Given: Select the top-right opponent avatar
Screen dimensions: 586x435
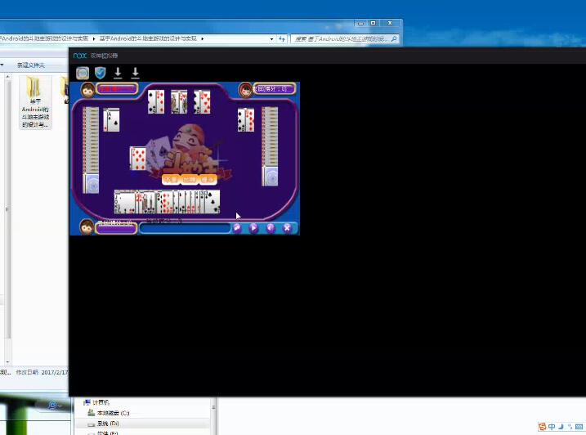Looking at the screenshot, I should point(246,90).
